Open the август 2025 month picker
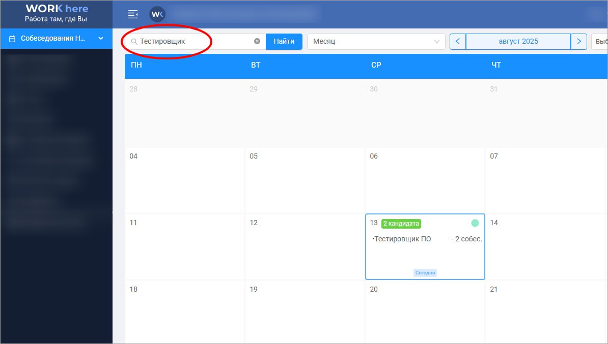The height and width of the screenshot is (344, 608). pyautogui.click(x=518, y=42)
